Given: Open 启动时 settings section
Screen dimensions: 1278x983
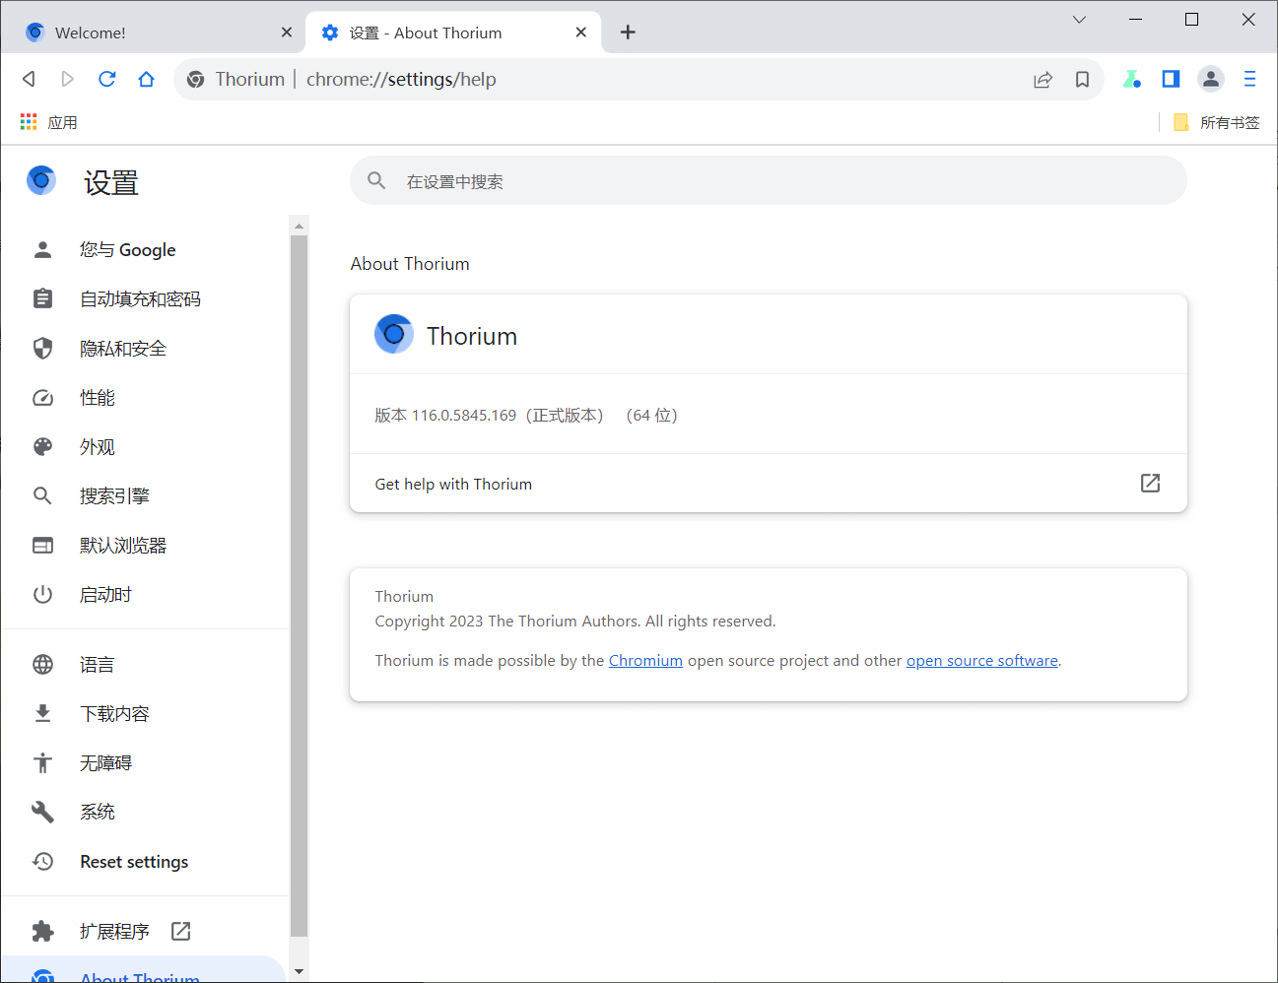Looking at the screenshot, I should pos(144,595).
